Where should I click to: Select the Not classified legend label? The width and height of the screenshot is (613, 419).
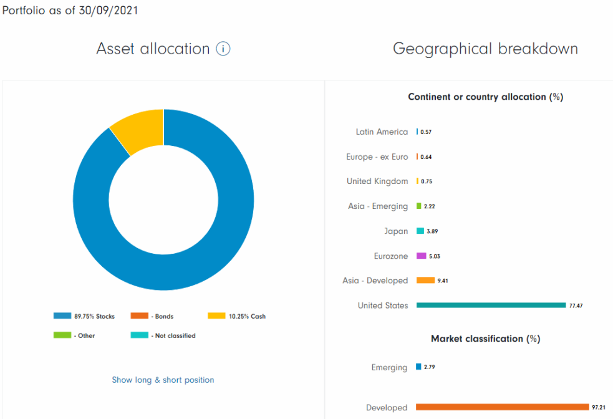click(x=173, y=335)
